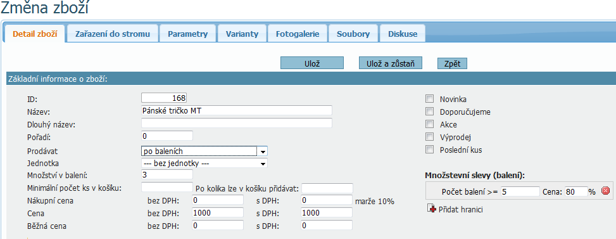Click the Zpět button
This screenshot has height=239, width=616.
452,63
